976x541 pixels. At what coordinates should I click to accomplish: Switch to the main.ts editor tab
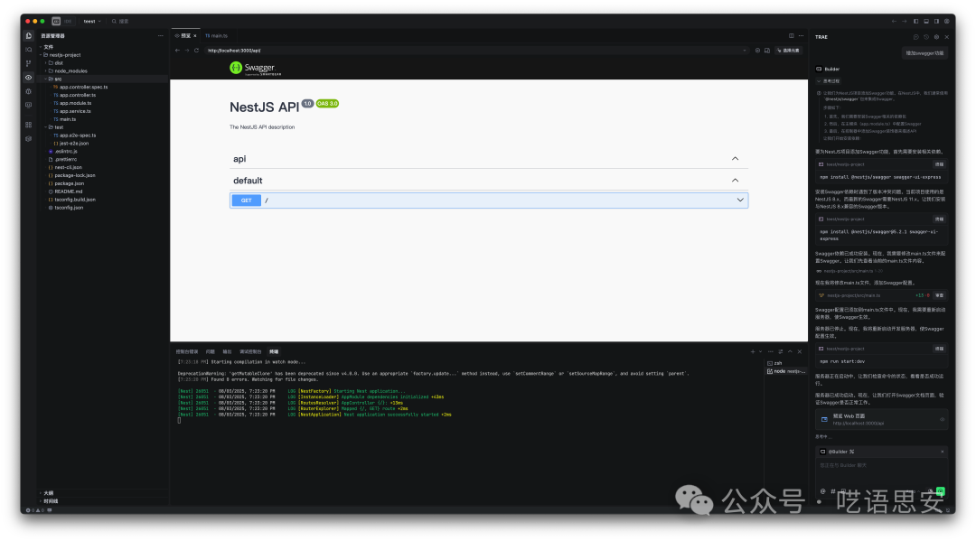click(x=217, y=35)
